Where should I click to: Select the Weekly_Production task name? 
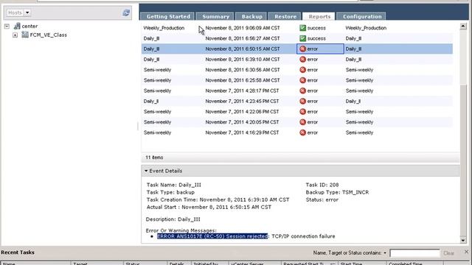point(164,28)
